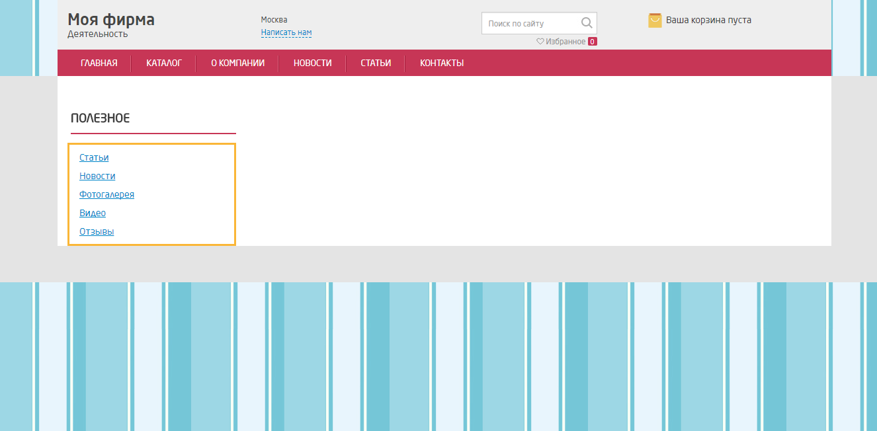The height and width of the screenshot is (431, 877).
Task: Open the Отзывы link
Action: click(97, 231)
